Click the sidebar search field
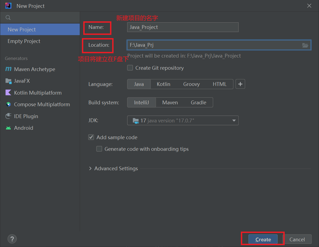The height and width of the screenshot is (247, 319). (x=40, y=18)
